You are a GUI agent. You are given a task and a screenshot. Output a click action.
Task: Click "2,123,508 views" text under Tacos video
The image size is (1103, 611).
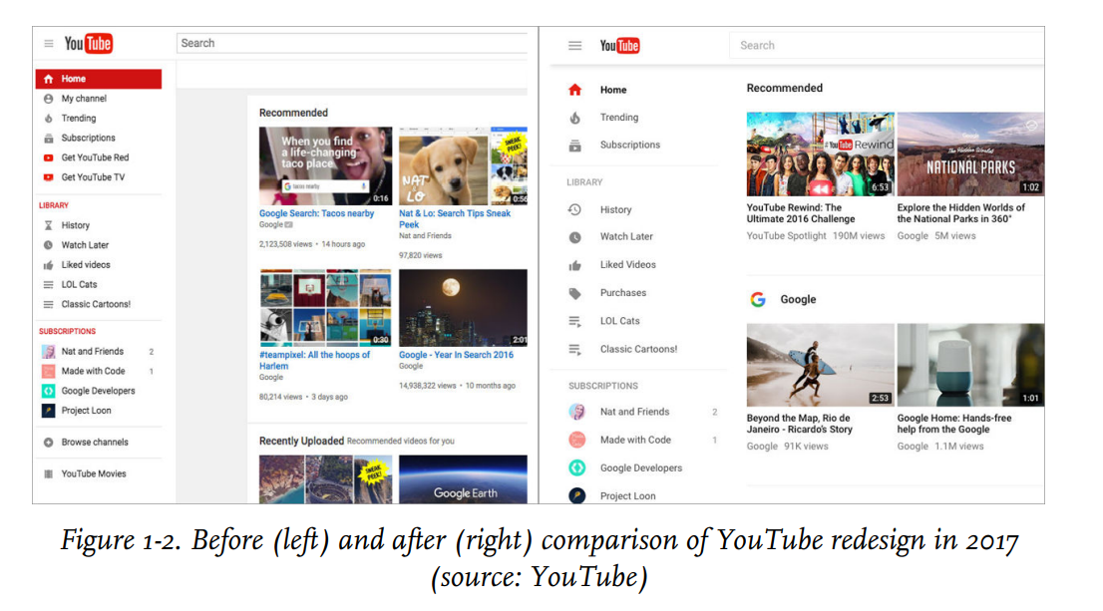click(x=285, y=244)
